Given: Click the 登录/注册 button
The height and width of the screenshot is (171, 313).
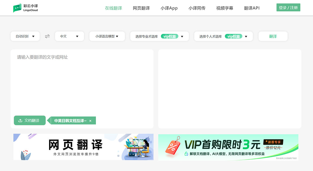Looking at the screenshot, I should 288,8.
